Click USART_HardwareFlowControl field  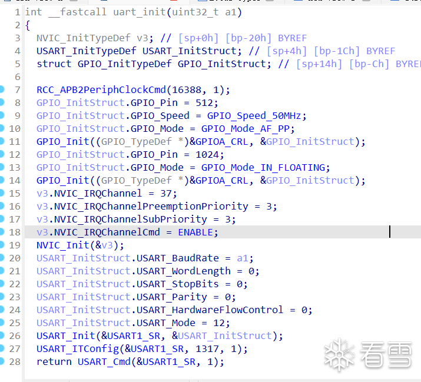[210, 310]
